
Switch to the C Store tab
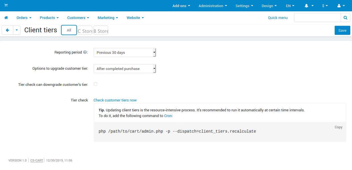(85, 30)
